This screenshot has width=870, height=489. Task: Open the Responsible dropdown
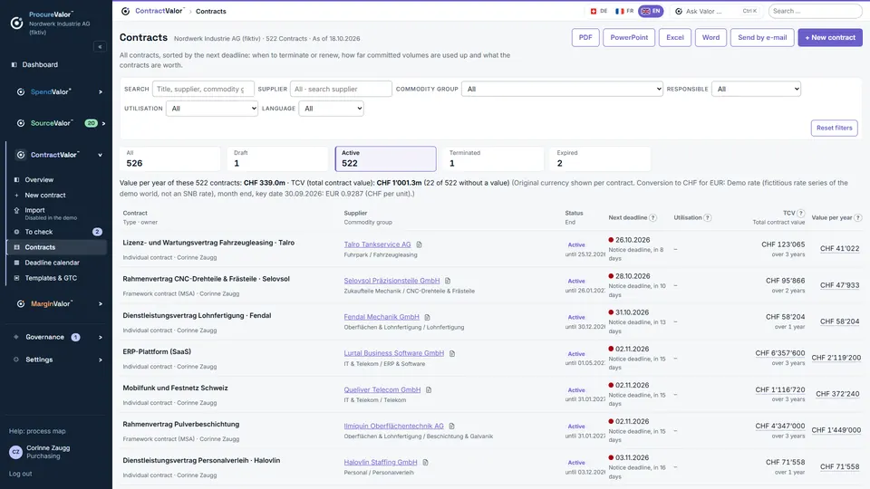[x=756, y=89]
